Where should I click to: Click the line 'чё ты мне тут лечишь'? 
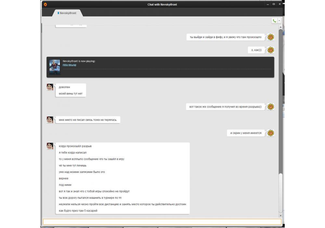[x=73, y=165]
